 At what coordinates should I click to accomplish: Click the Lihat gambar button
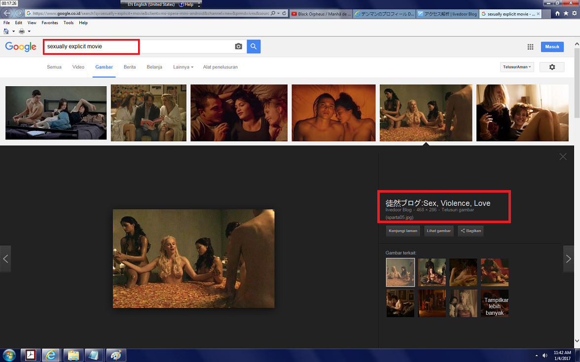pyautogui.click(x=439, y=231)
